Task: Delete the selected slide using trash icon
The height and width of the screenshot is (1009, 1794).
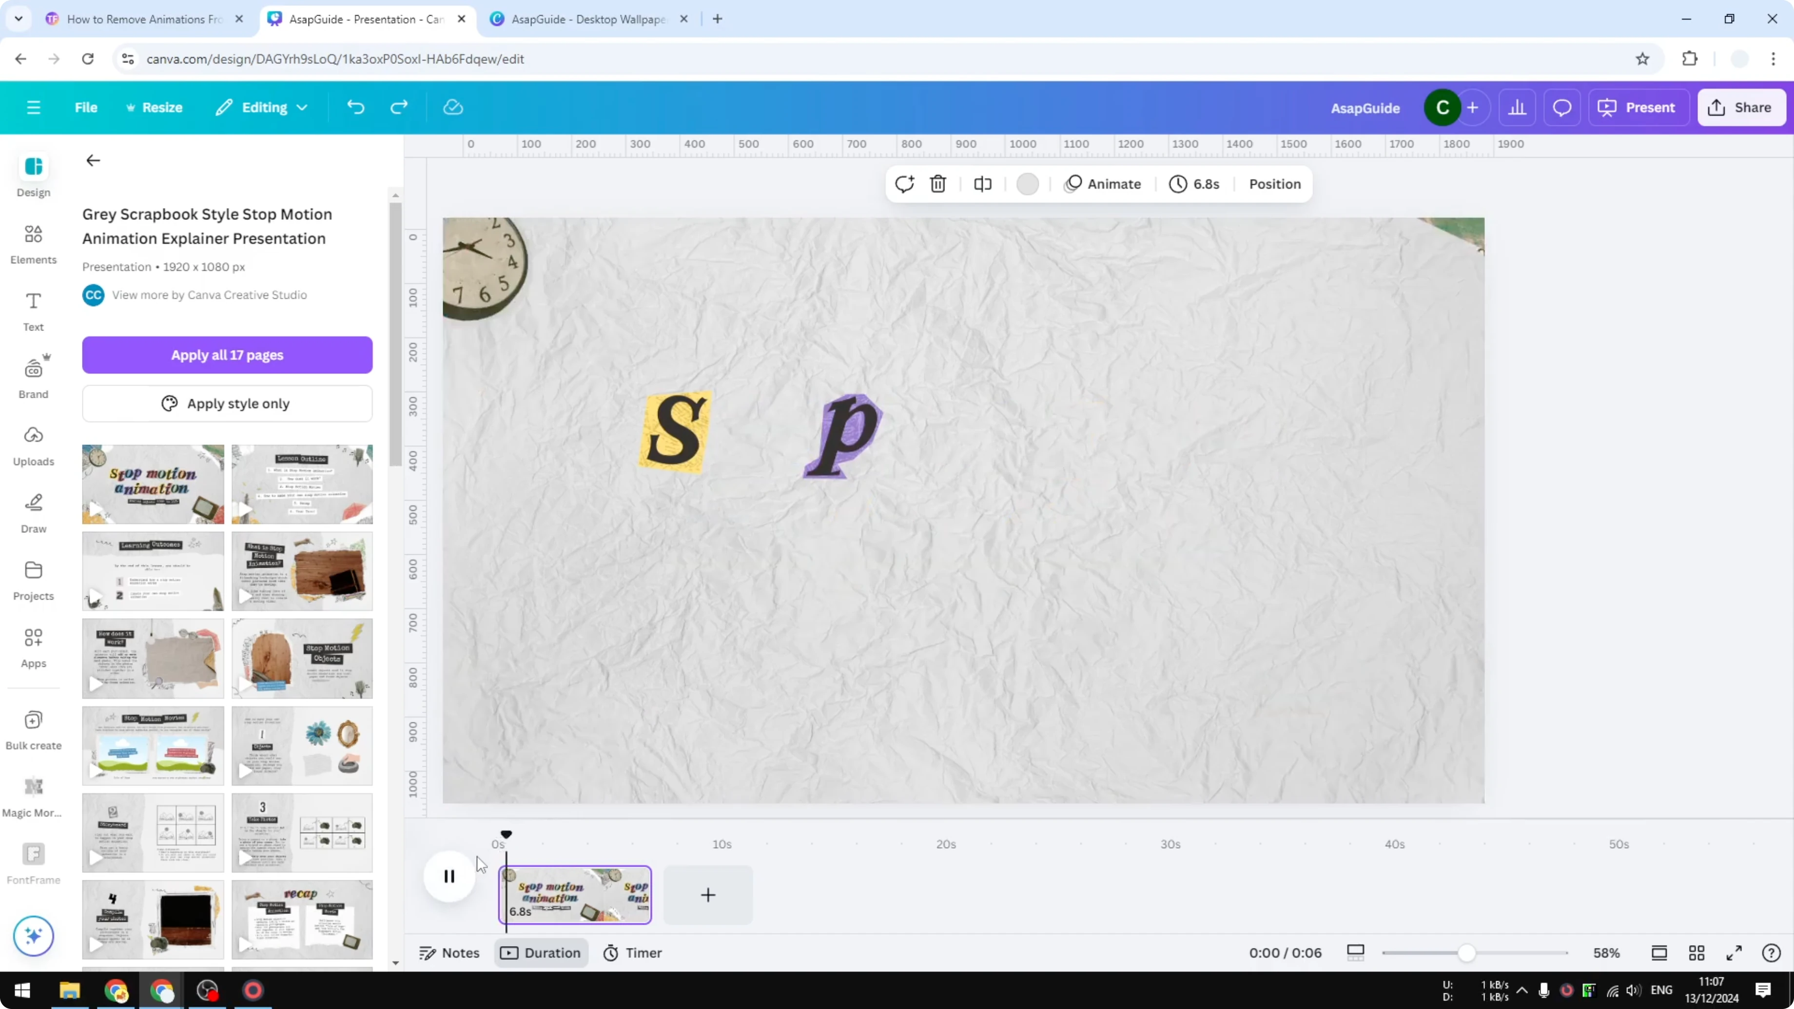Action: (x=938, y=184)
